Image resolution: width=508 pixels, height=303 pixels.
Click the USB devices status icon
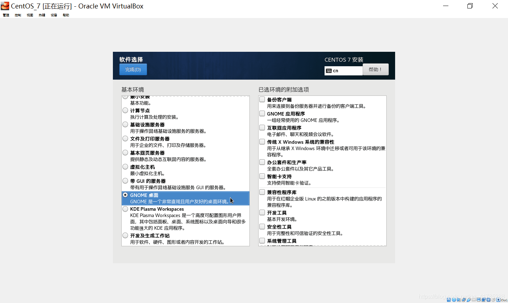tap(469, 300)
